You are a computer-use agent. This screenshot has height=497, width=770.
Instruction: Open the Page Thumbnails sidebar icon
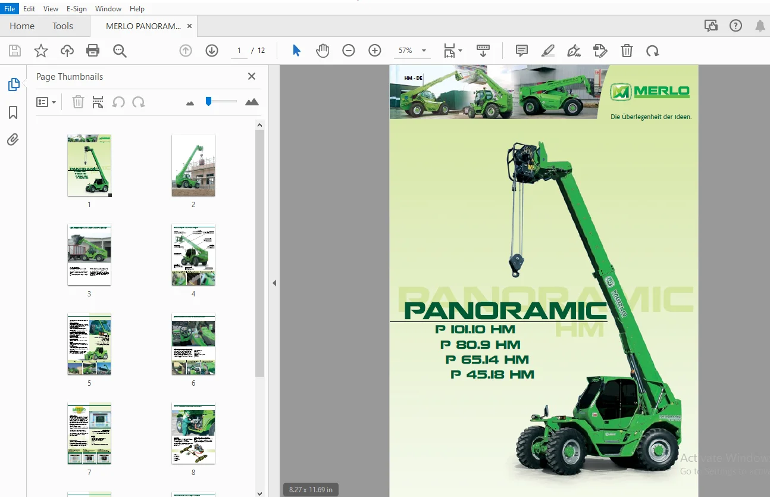click(x=13, y=85)
